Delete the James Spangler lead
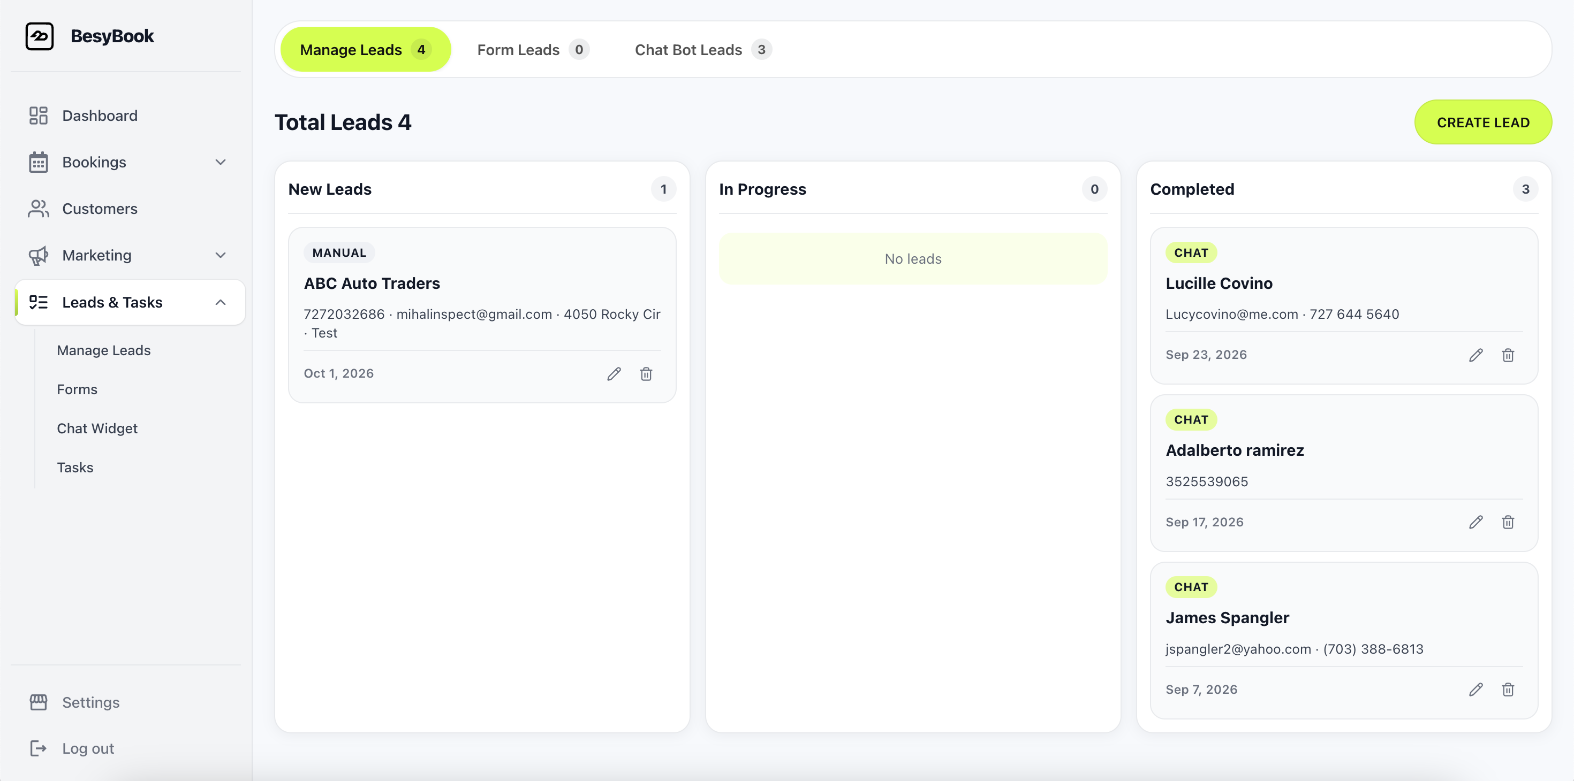The width and height of the screenshot is (1574, 781). (x=1508, y=690)
